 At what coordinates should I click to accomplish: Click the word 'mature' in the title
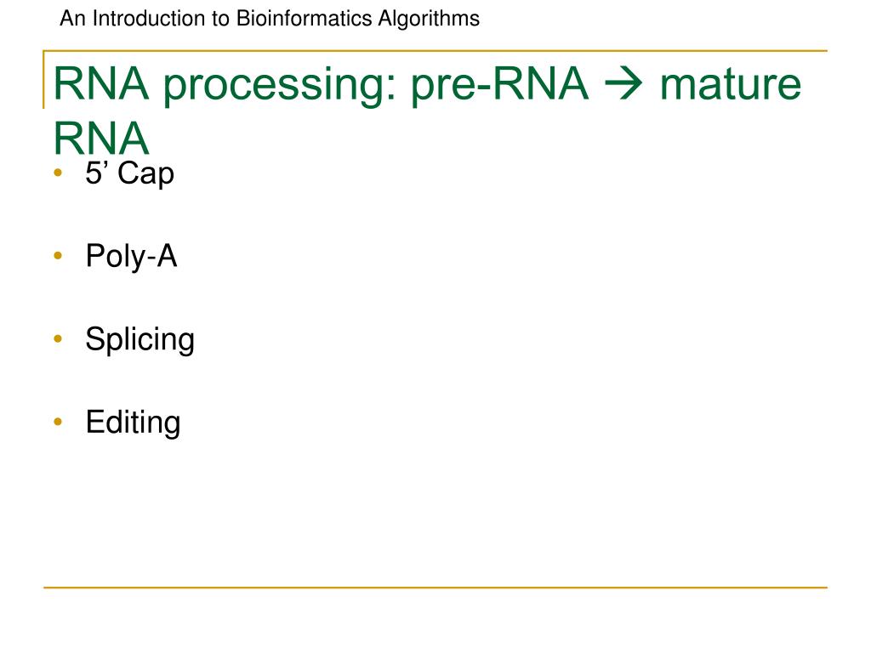click(731, 84)
